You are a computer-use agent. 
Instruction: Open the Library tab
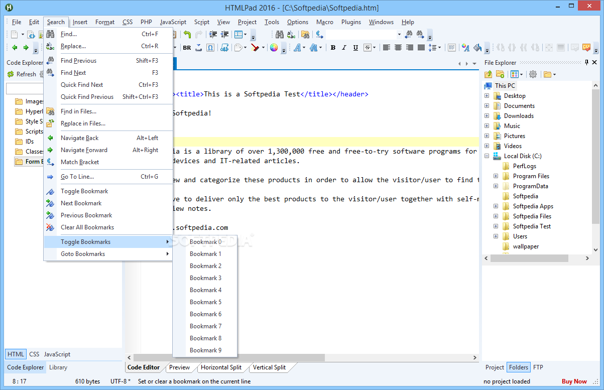click(x=58, y=367)
